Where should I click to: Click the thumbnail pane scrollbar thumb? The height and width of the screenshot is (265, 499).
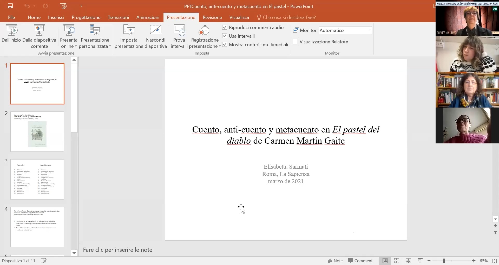click(74, 98)
